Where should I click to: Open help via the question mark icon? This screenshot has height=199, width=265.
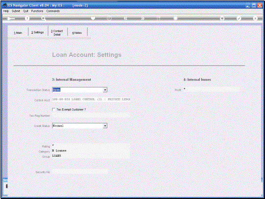[x=27, y=19]
